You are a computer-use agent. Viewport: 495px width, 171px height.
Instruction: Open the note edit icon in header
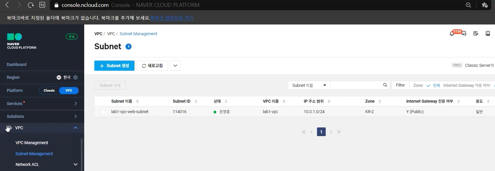tap(476, 33)
